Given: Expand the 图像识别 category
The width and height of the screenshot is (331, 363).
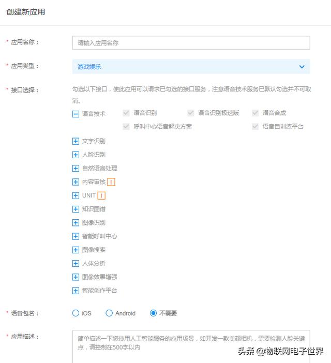Looking at the screenshot, I should [x=76, y=223].
